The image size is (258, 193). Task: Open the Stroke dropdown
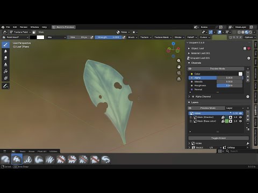(x=180, y=38)
